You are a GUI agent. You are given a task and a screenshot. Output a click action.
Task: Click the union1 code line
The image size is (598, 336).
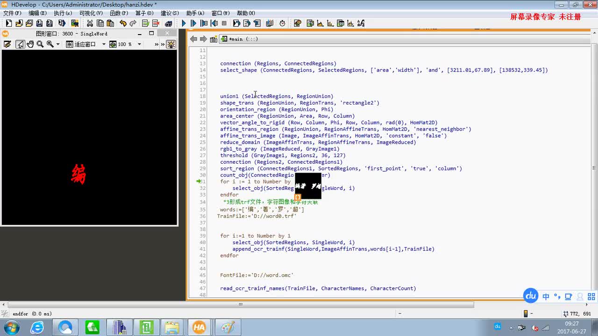click(x=277, y=96)
